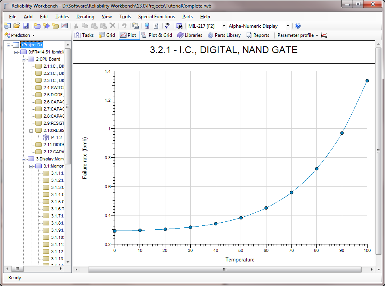Collapse the 2:CPU Board tree node
This screenshot has height=286, width=385.
click(x=23, y=59)
